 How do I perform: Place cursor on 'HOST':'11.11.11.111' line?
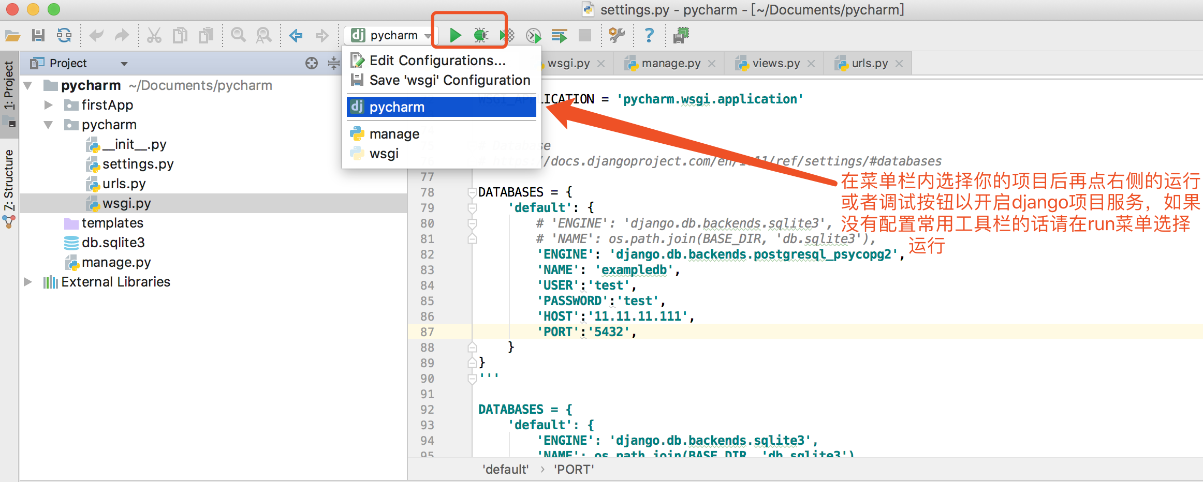coord(615,317)
